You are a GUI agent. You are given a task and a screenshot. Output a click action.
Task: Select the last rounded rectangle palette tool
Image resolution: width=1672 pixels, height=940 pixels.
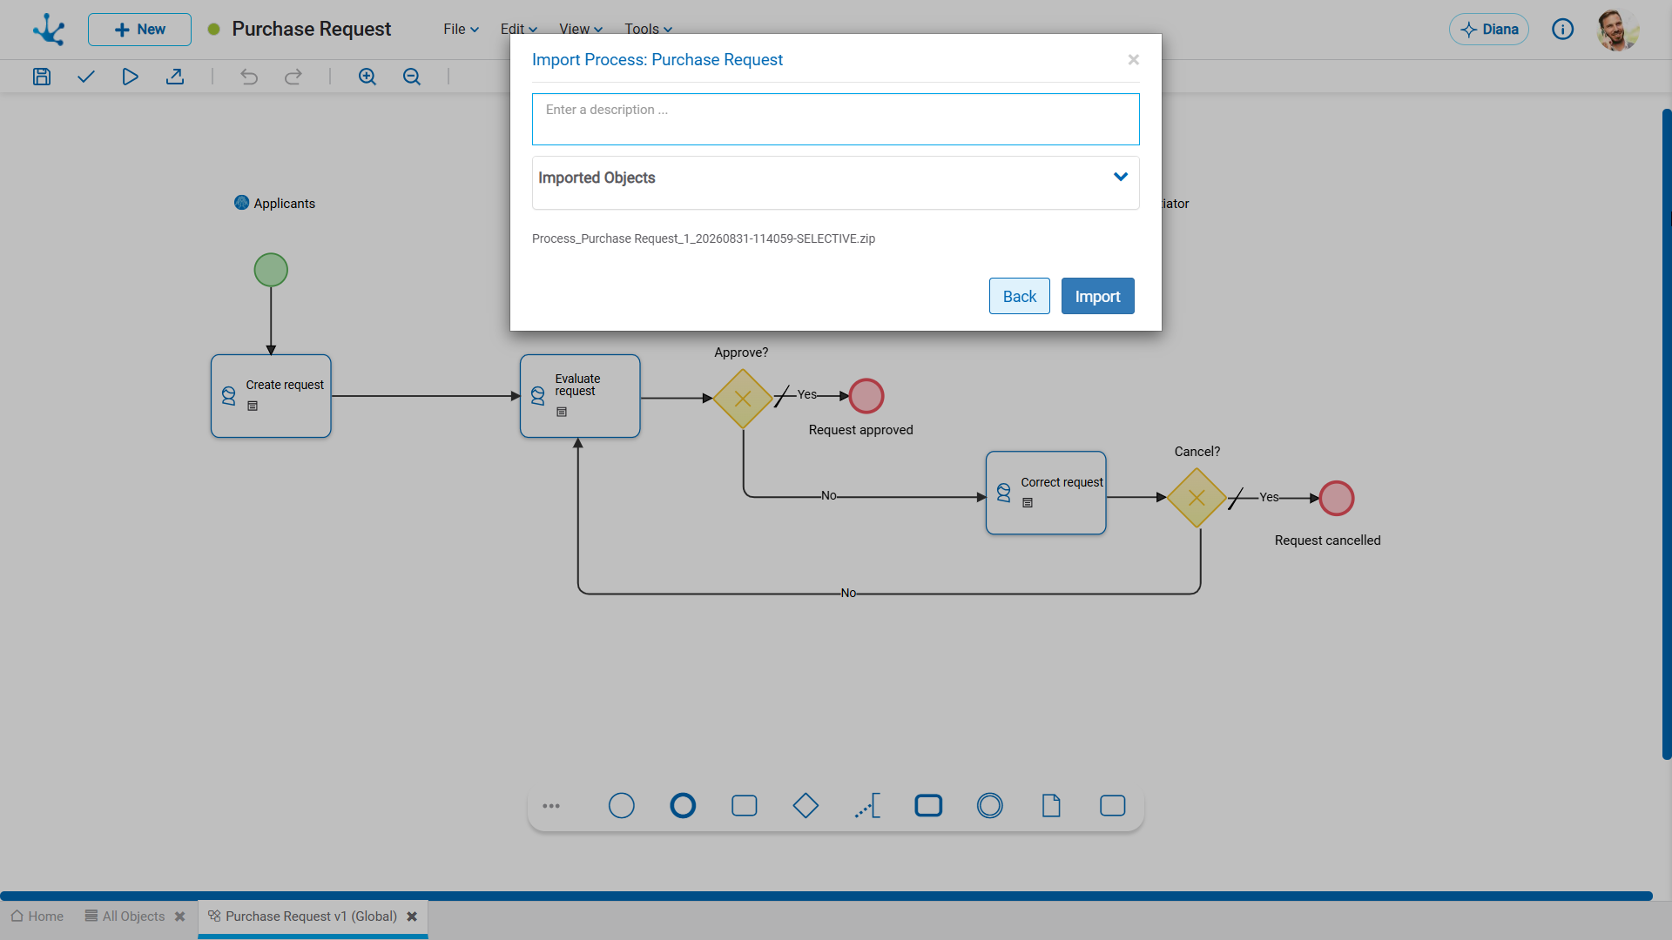[1113, 806]
